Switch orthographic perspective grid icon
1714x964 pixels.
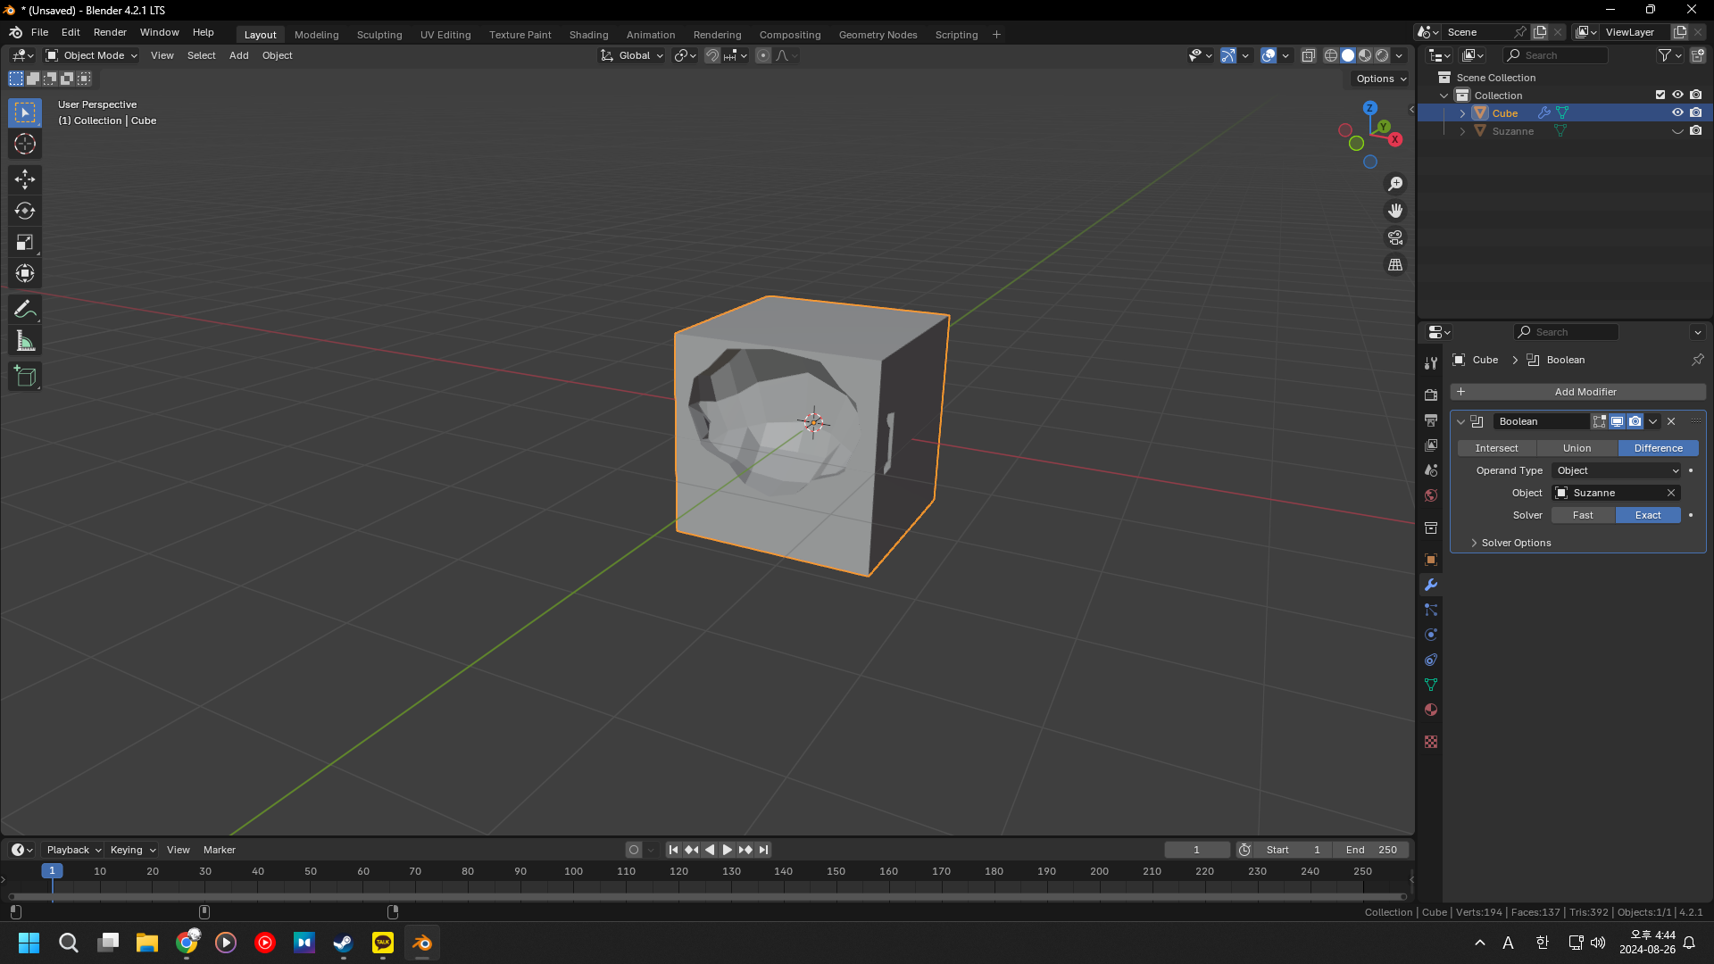click(1395, 265)
